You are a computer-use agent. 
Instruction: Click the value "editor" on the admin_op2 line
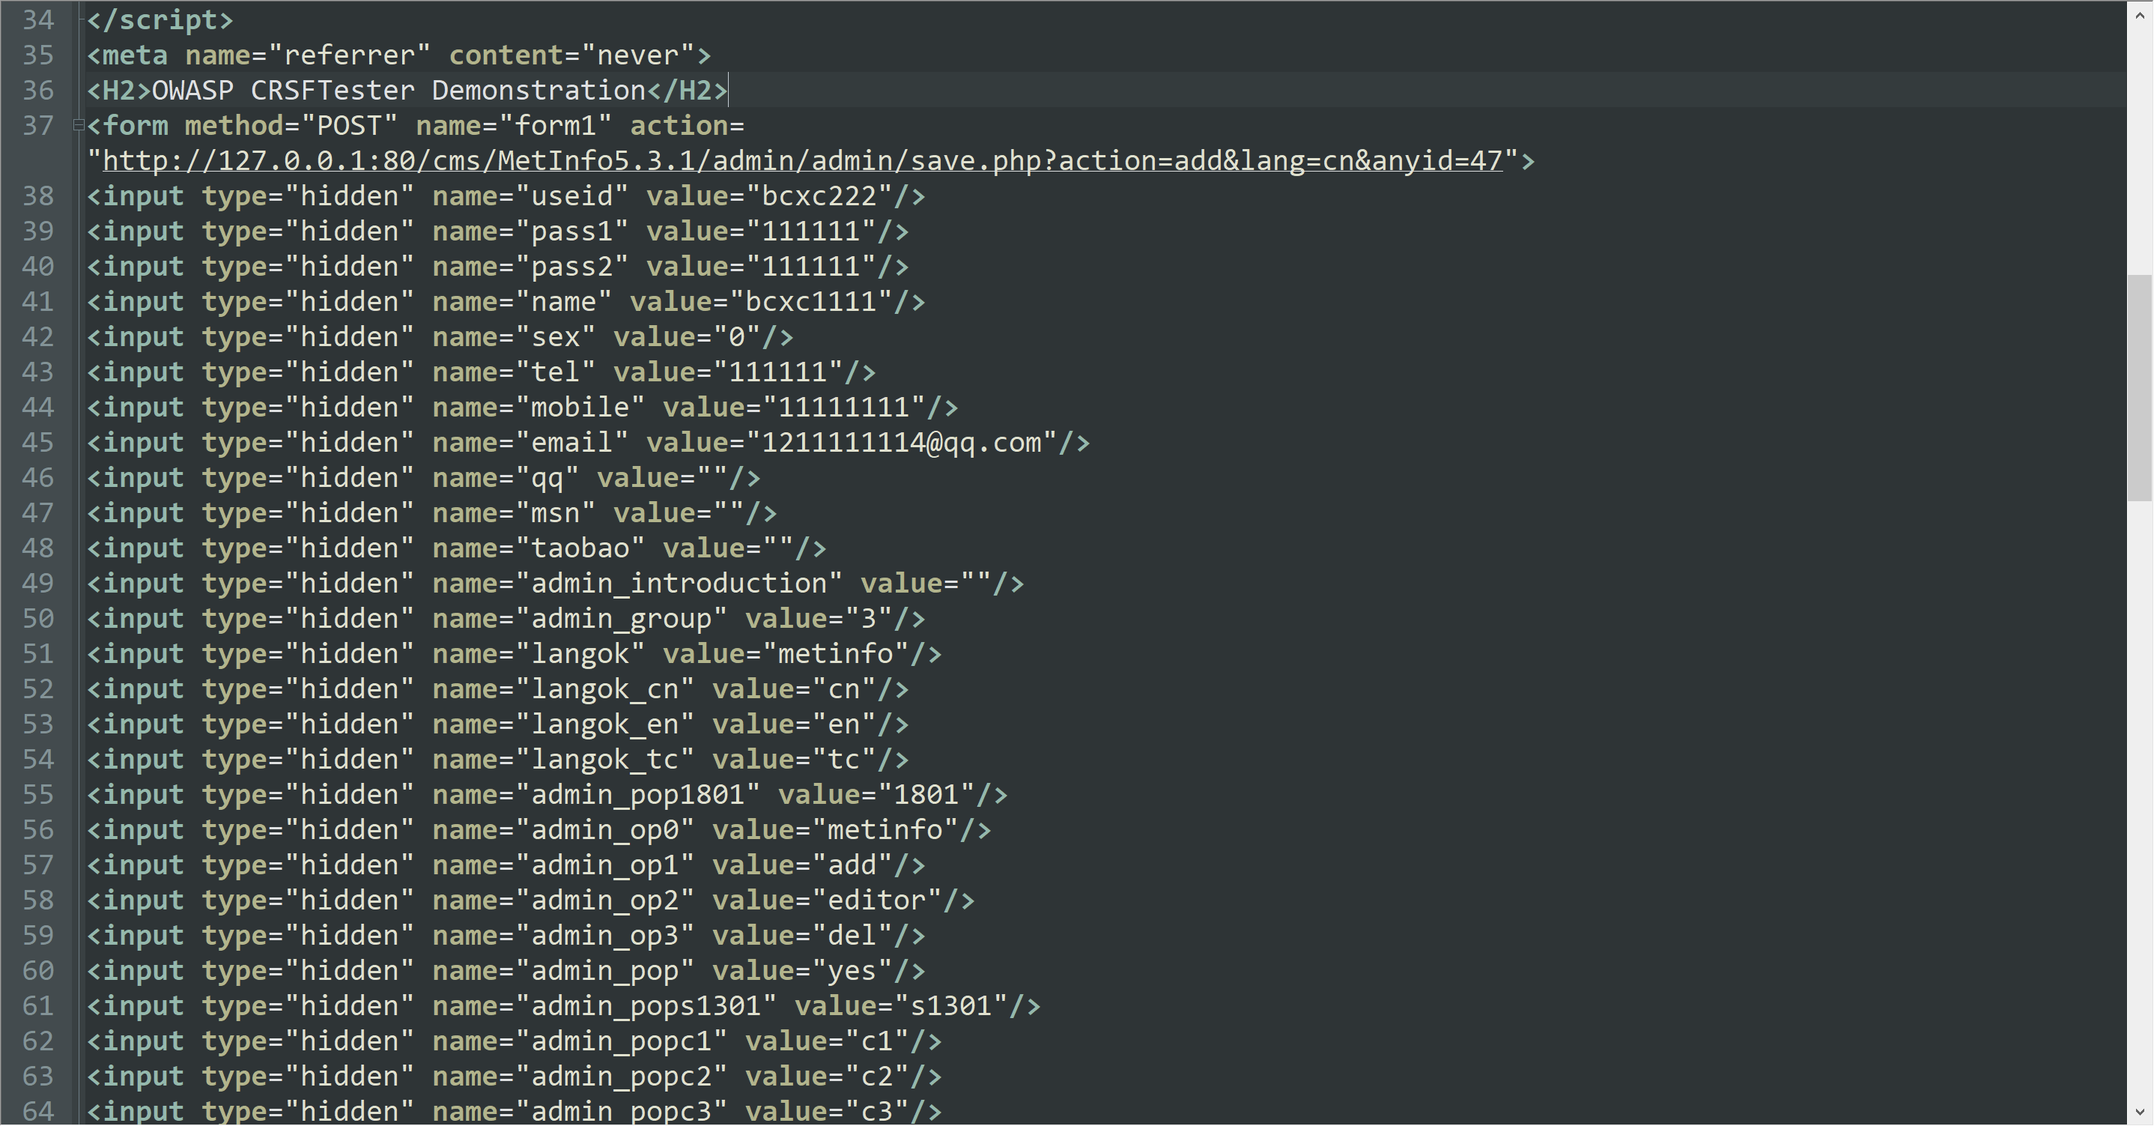tap(876, 901)
